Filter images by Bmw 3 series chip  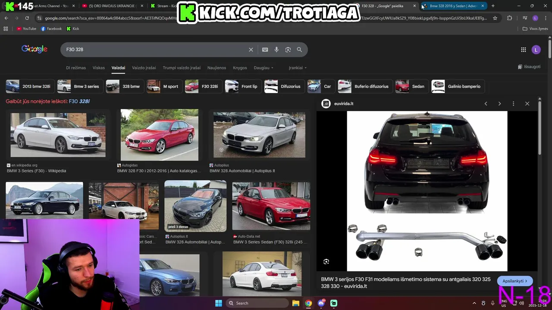[x=80, y=87]
